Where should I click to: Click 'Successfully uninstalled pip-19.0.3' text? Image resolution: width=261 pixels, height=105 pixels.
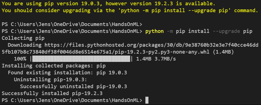pyautogui.click(x=74, y=86)
